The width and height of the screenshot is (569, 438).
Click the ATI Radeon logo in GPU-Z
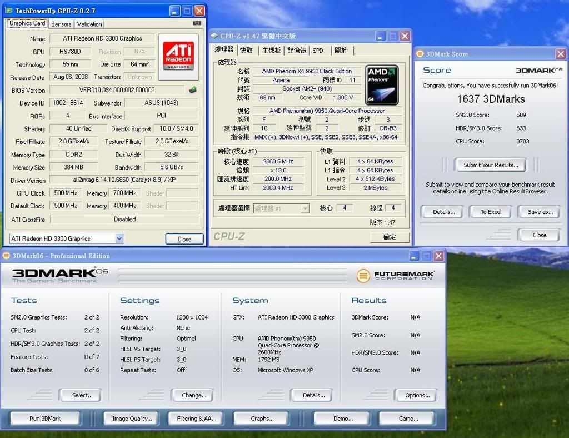tap(178, 56)
